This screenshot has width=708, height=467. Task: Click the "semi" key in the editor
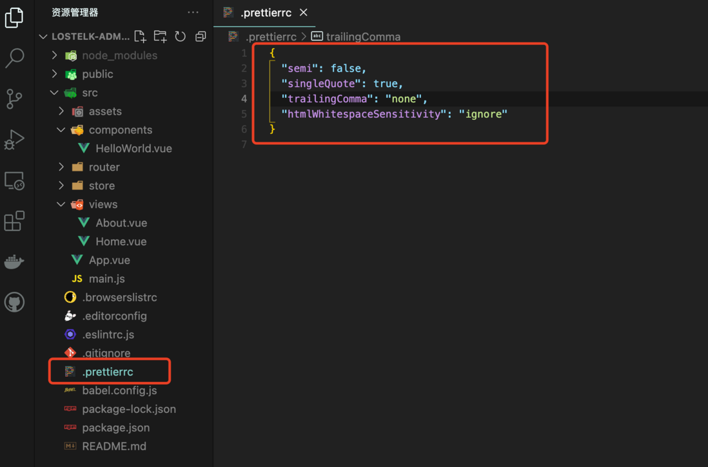[299, 68]
